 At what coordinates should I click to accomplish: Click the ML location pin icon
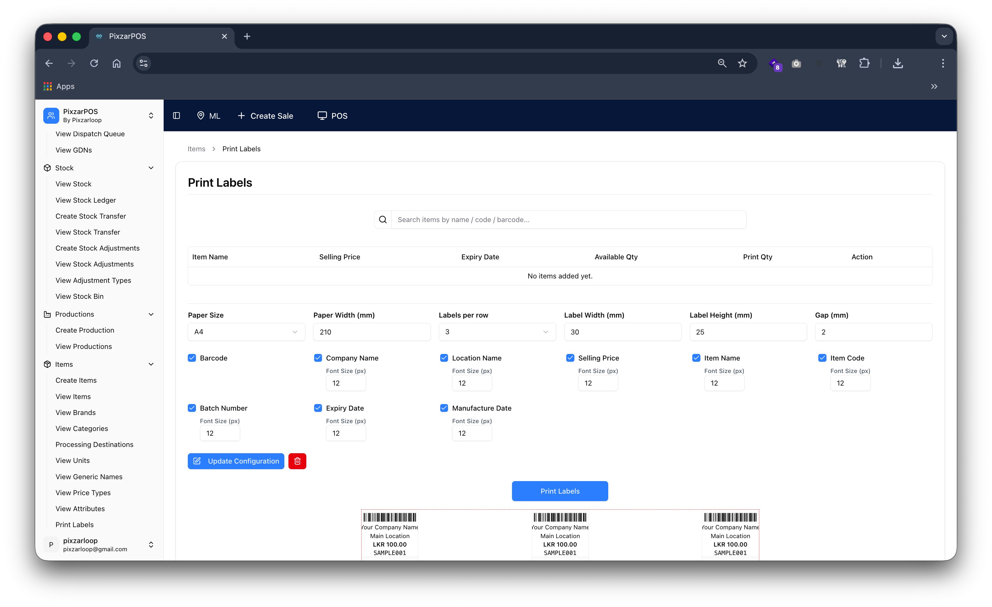pos(201,116)
